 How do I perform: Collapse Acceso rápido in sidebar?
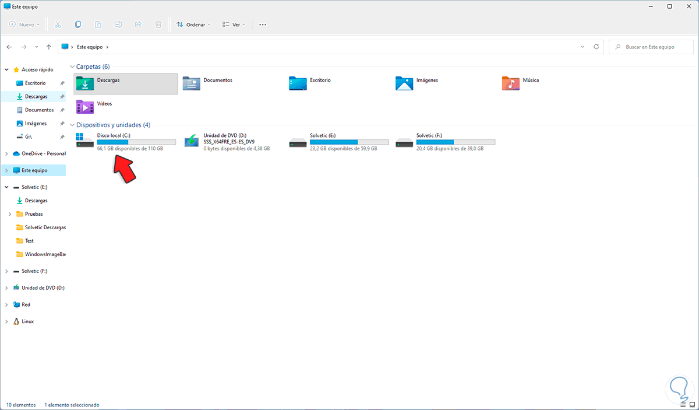[x=6, y=69]
